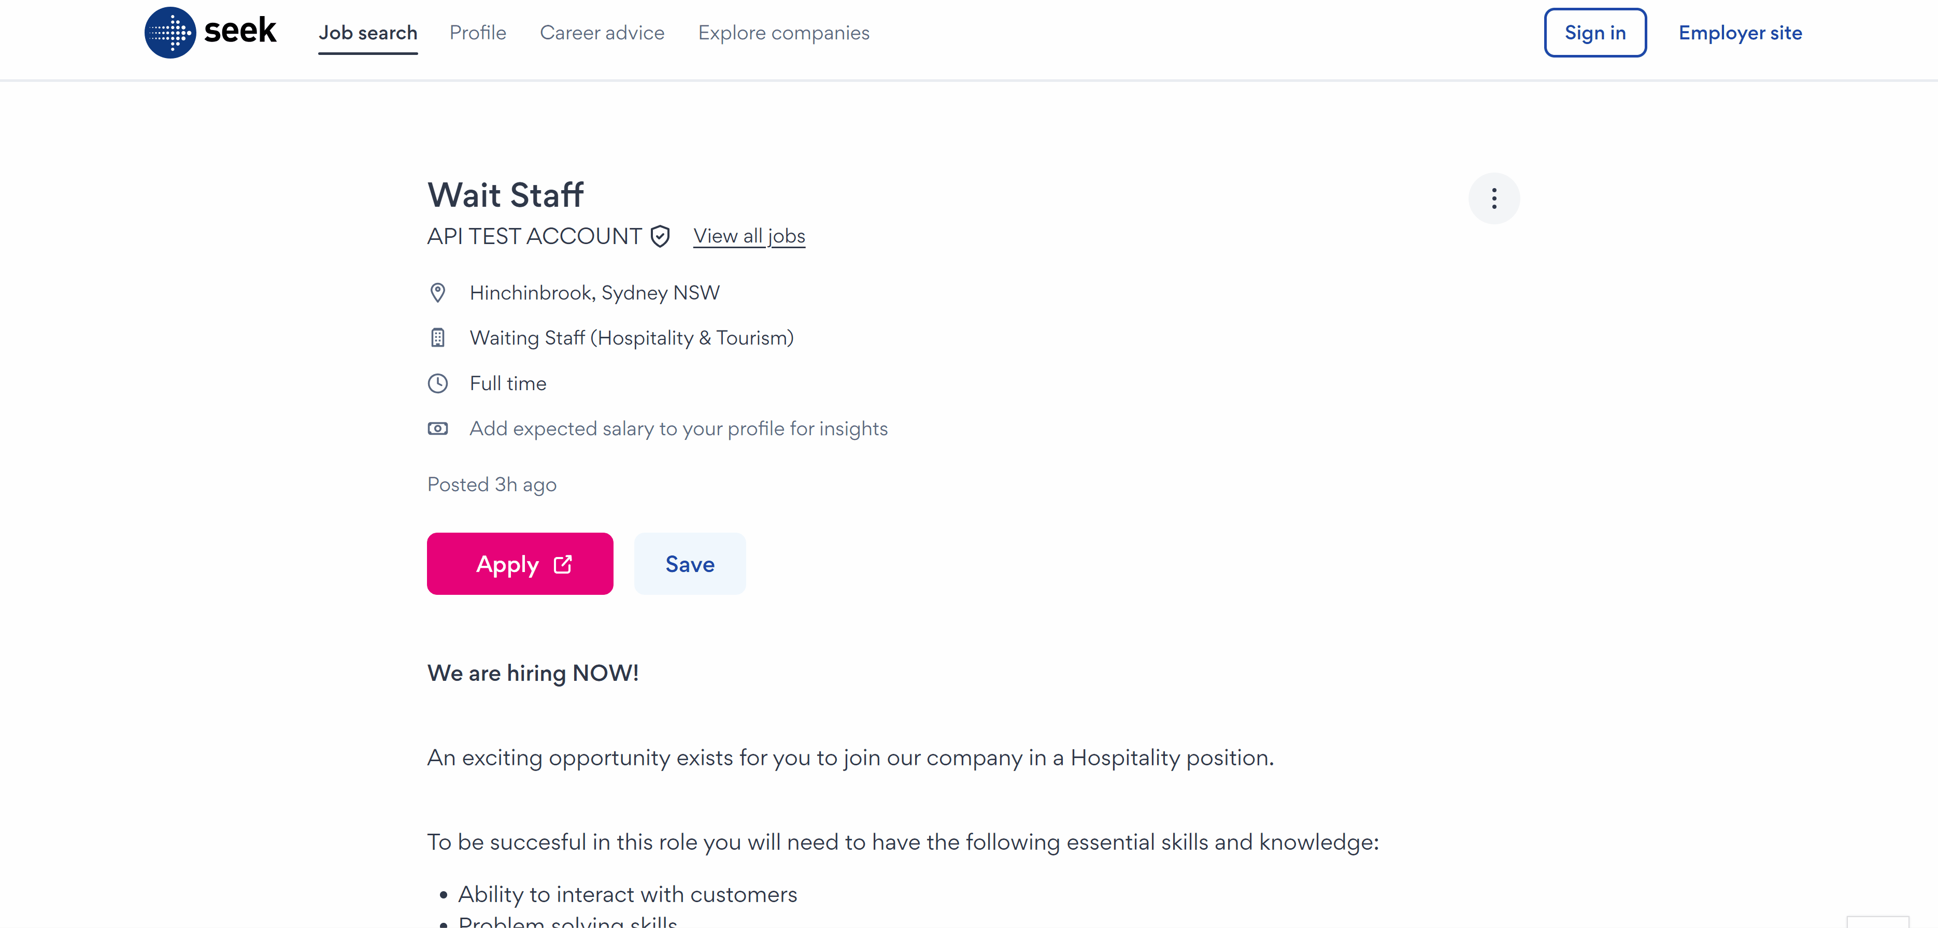Follow the View all jobs link
Image resolution: width=1938 pixels, height=928 pixels.
tap(749, 236)
